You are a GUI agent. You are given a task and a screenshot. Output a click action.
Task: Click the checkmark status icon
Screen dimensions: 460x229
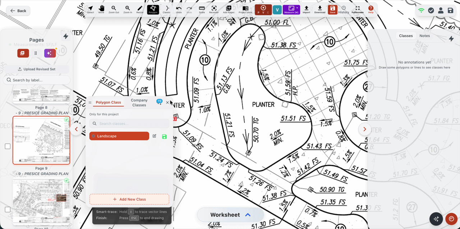[x=431, y=10]
